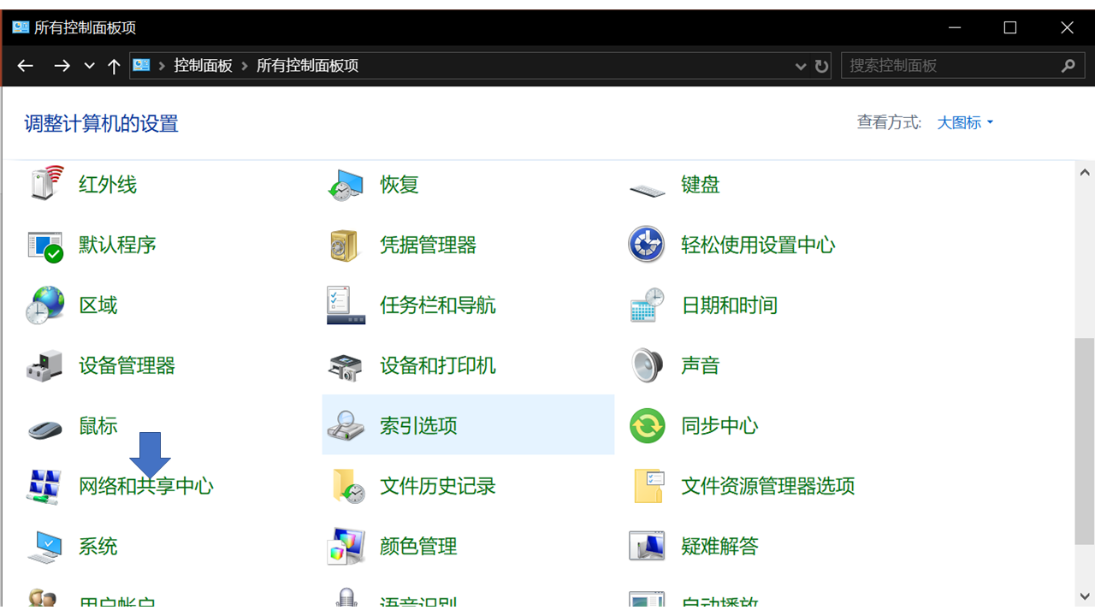Image resolution: width=1095 pixels, height=616 pixels.
Task: Open the 索引选项 text link
Action: tap(418, 425)
